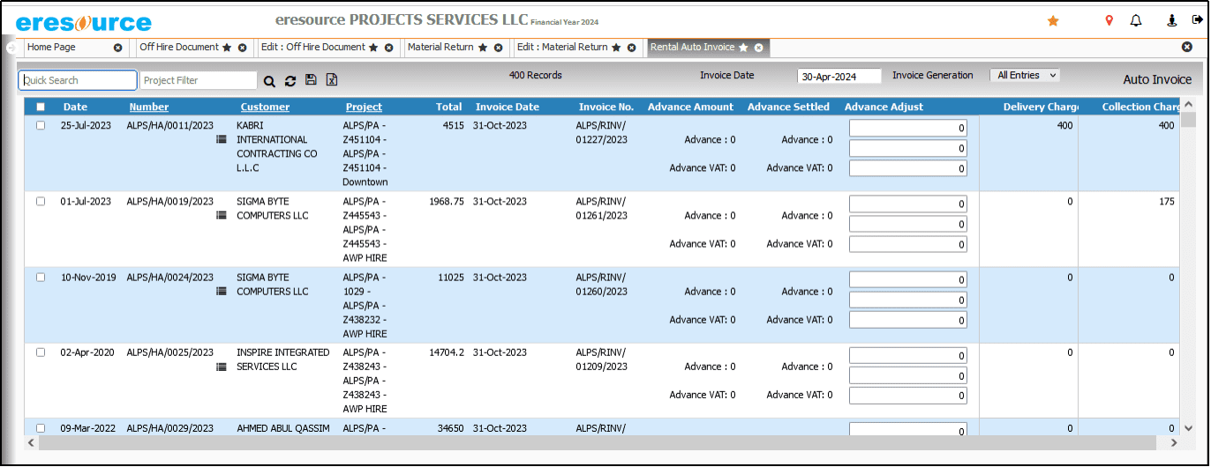The width and height of the screenshot is (1211, 467).
Task: Open the Invoice Generation All Entries dropdown
Action: point(1024,76)
